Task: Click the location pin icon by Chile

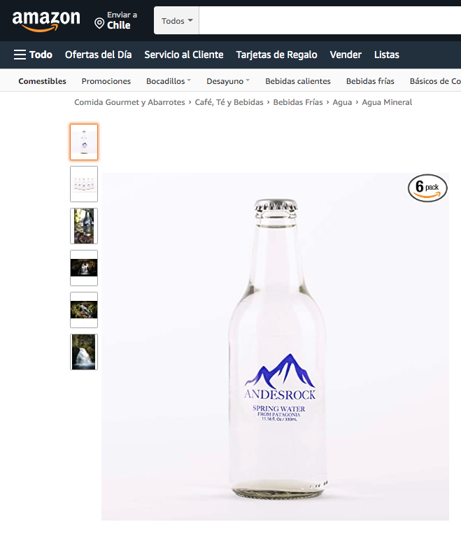Action: point(99,24)
